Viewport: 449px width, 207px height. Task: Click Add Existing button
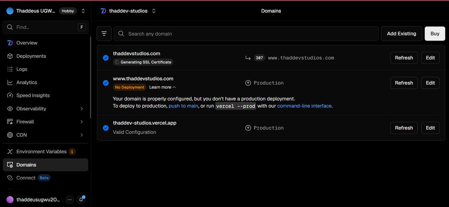tap(401, 34)
